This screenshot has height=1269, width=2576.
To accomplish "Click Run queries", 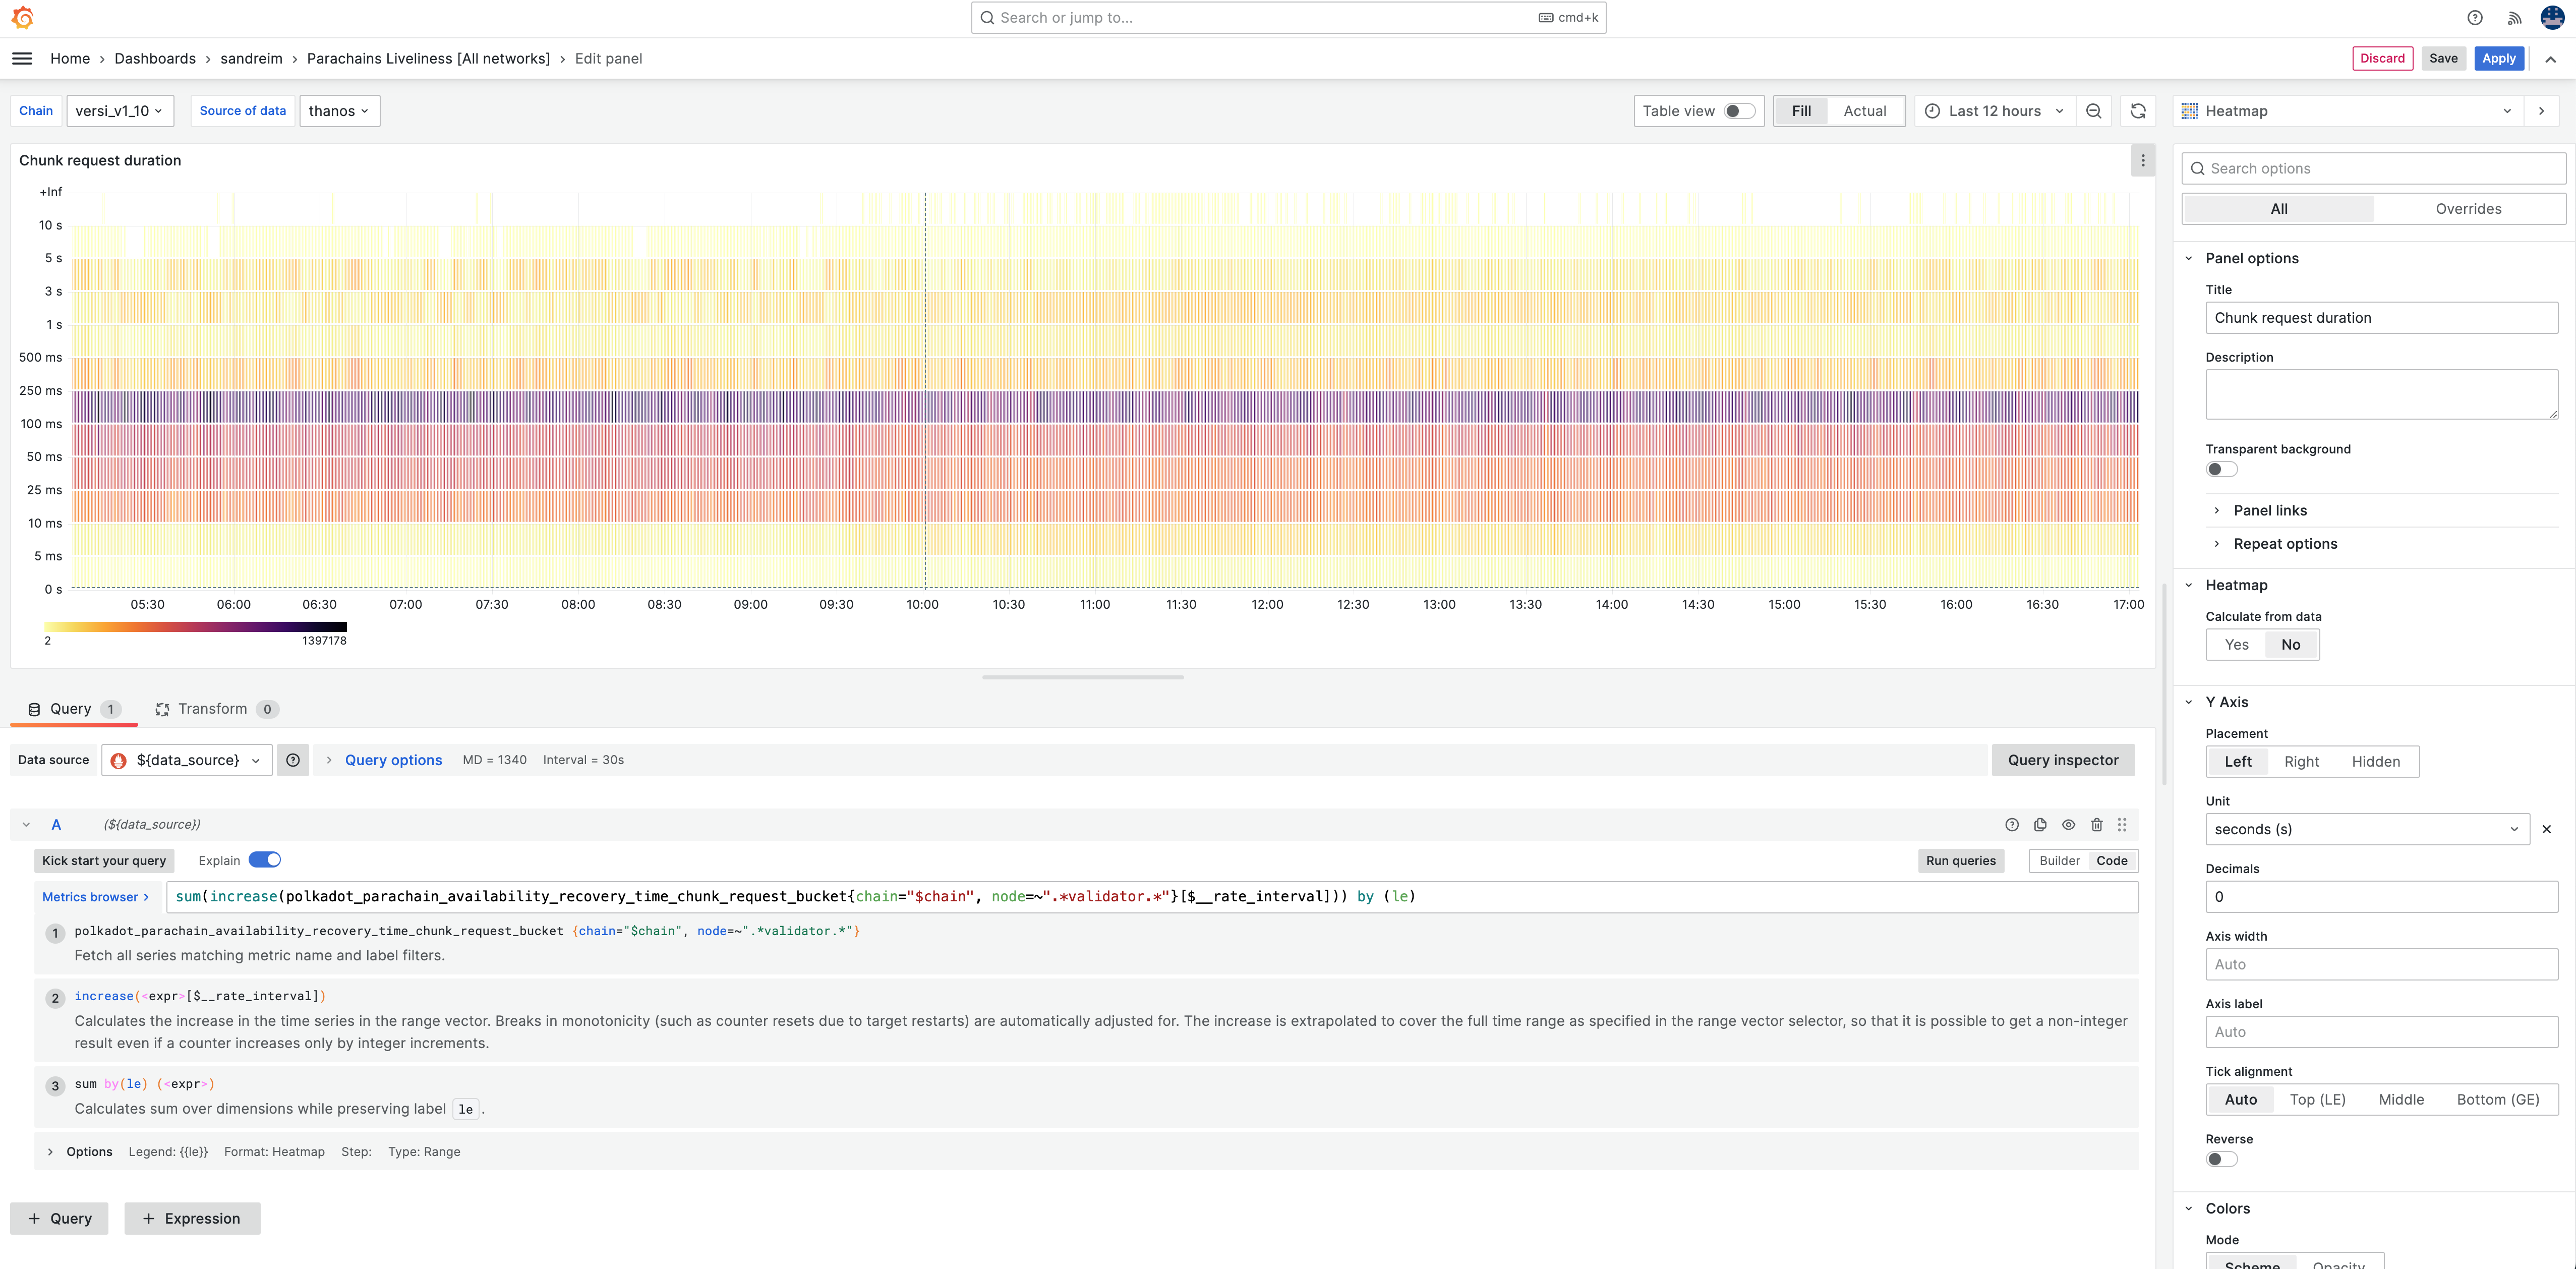I will coord(1960,861).
